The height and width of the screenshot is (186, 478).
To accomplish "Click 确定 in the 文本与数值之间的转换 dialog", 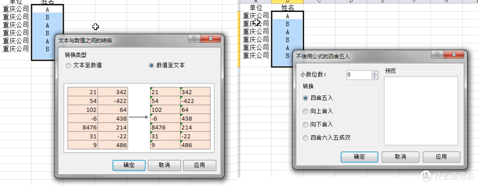I will 130,165.
